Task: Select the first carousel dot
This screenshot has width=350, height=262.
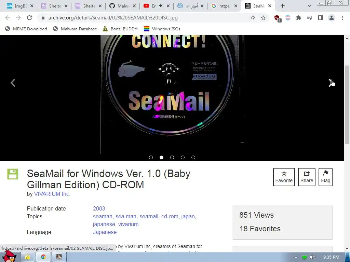Action: (151, 158)
